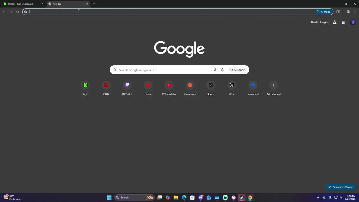This screenshot has height=202, width=359.
Task: Open the Twitch shortcut tile
Action: [127, 88]
